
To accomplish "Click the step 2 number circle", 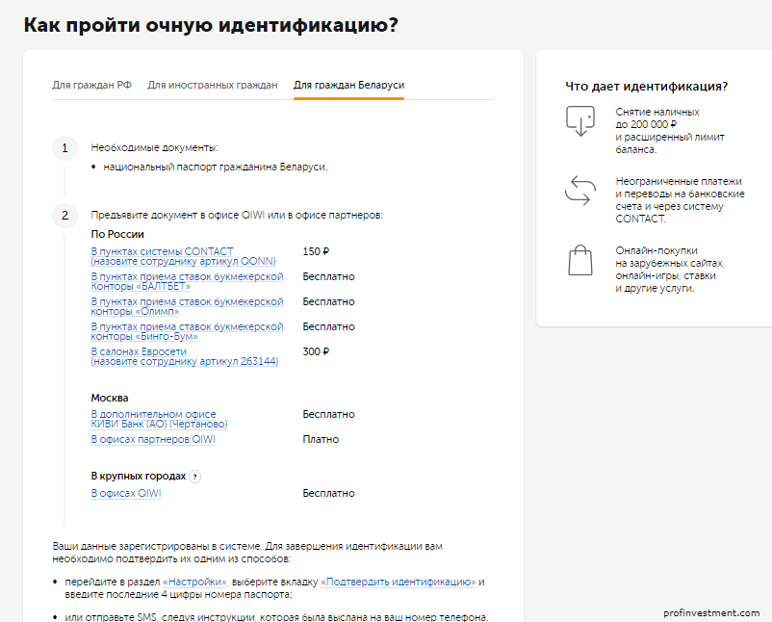I will [x=65, y=216].
